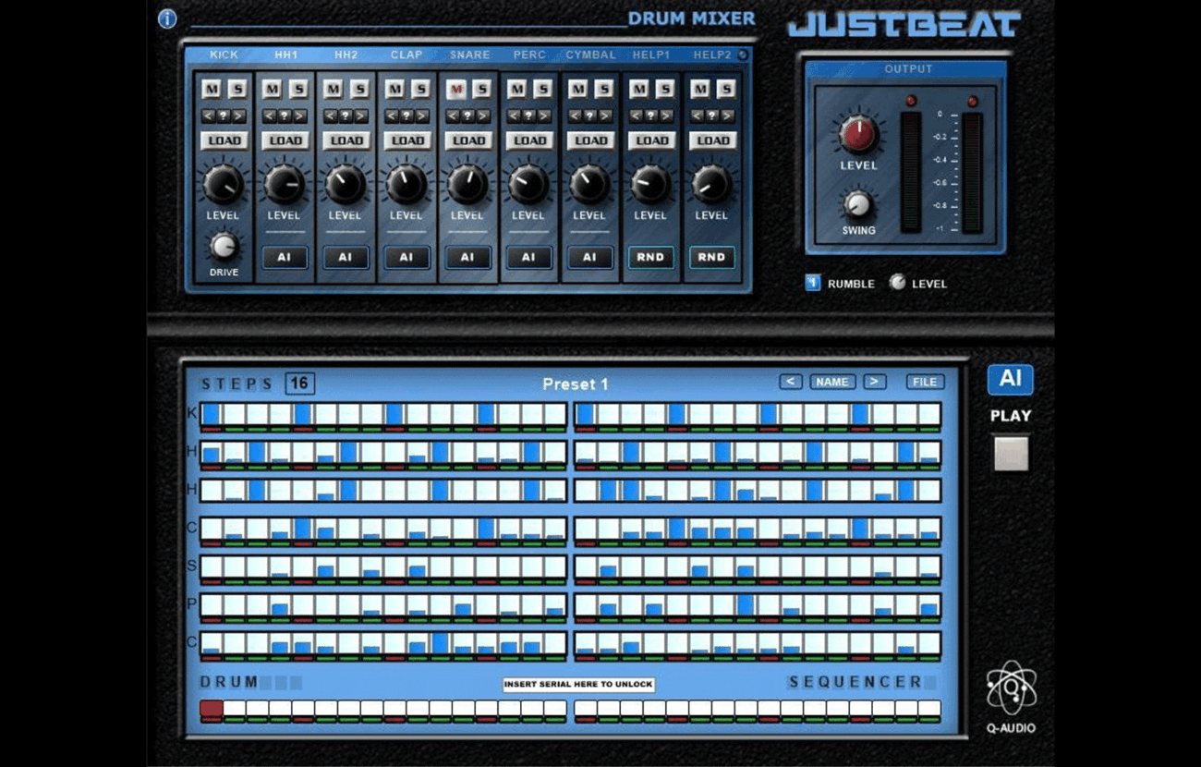Image resolution: width=1201 pixels, height=767 pixels.
Task: Click the AI button on CLAP channel
Action: tap(406, 258)
